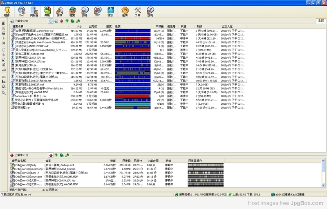
Task: Click red up-arrow uploads icon in downloads bar
Action: tap(62, 21)
